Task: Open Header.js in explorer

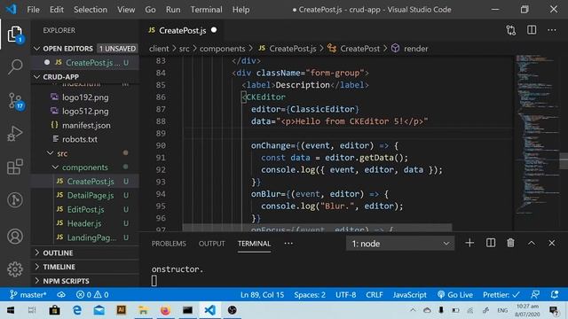Action: (85, 223)
